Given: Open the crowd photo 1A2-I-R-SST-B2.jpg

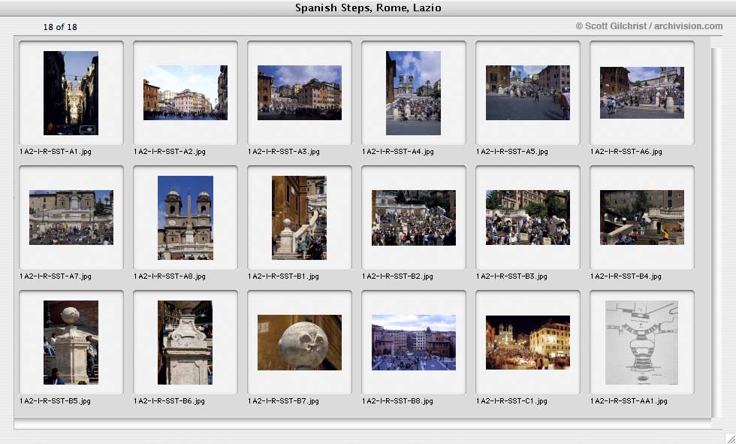Looking at the screenshot, I should [414, 218].
